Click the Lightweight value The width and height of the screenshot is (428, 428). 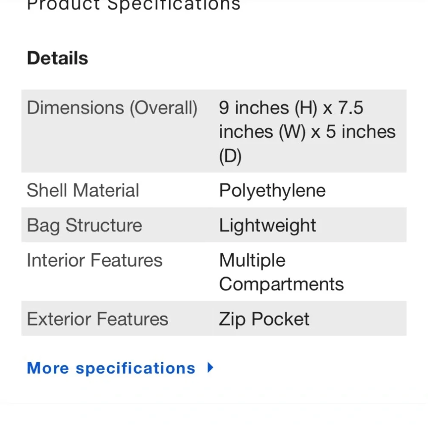pyautogui.click(x=267, y=225)
